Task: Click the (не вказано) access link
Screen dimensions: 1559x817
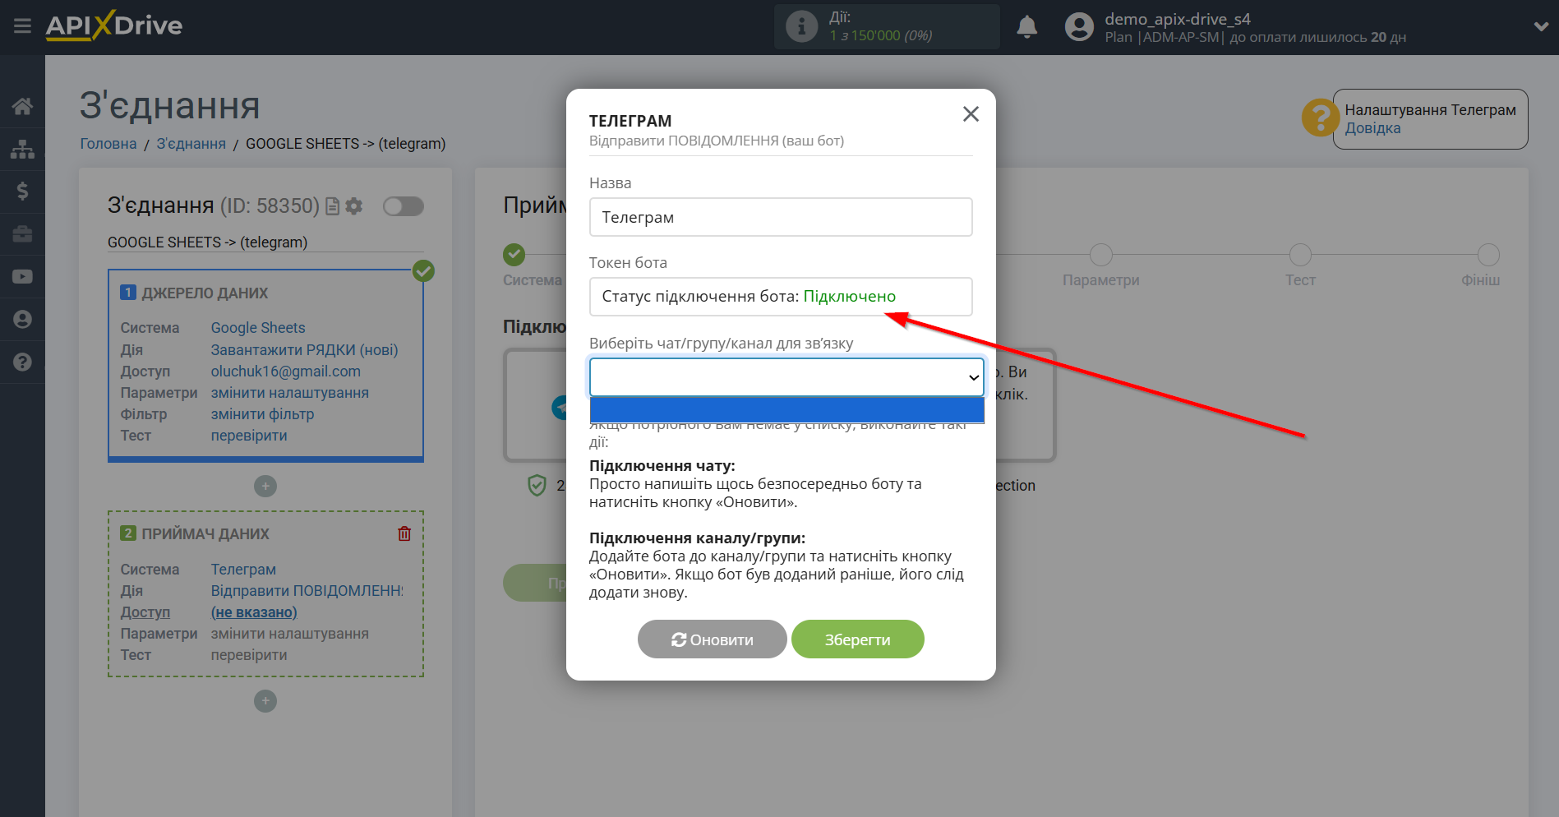Action: 254,612
